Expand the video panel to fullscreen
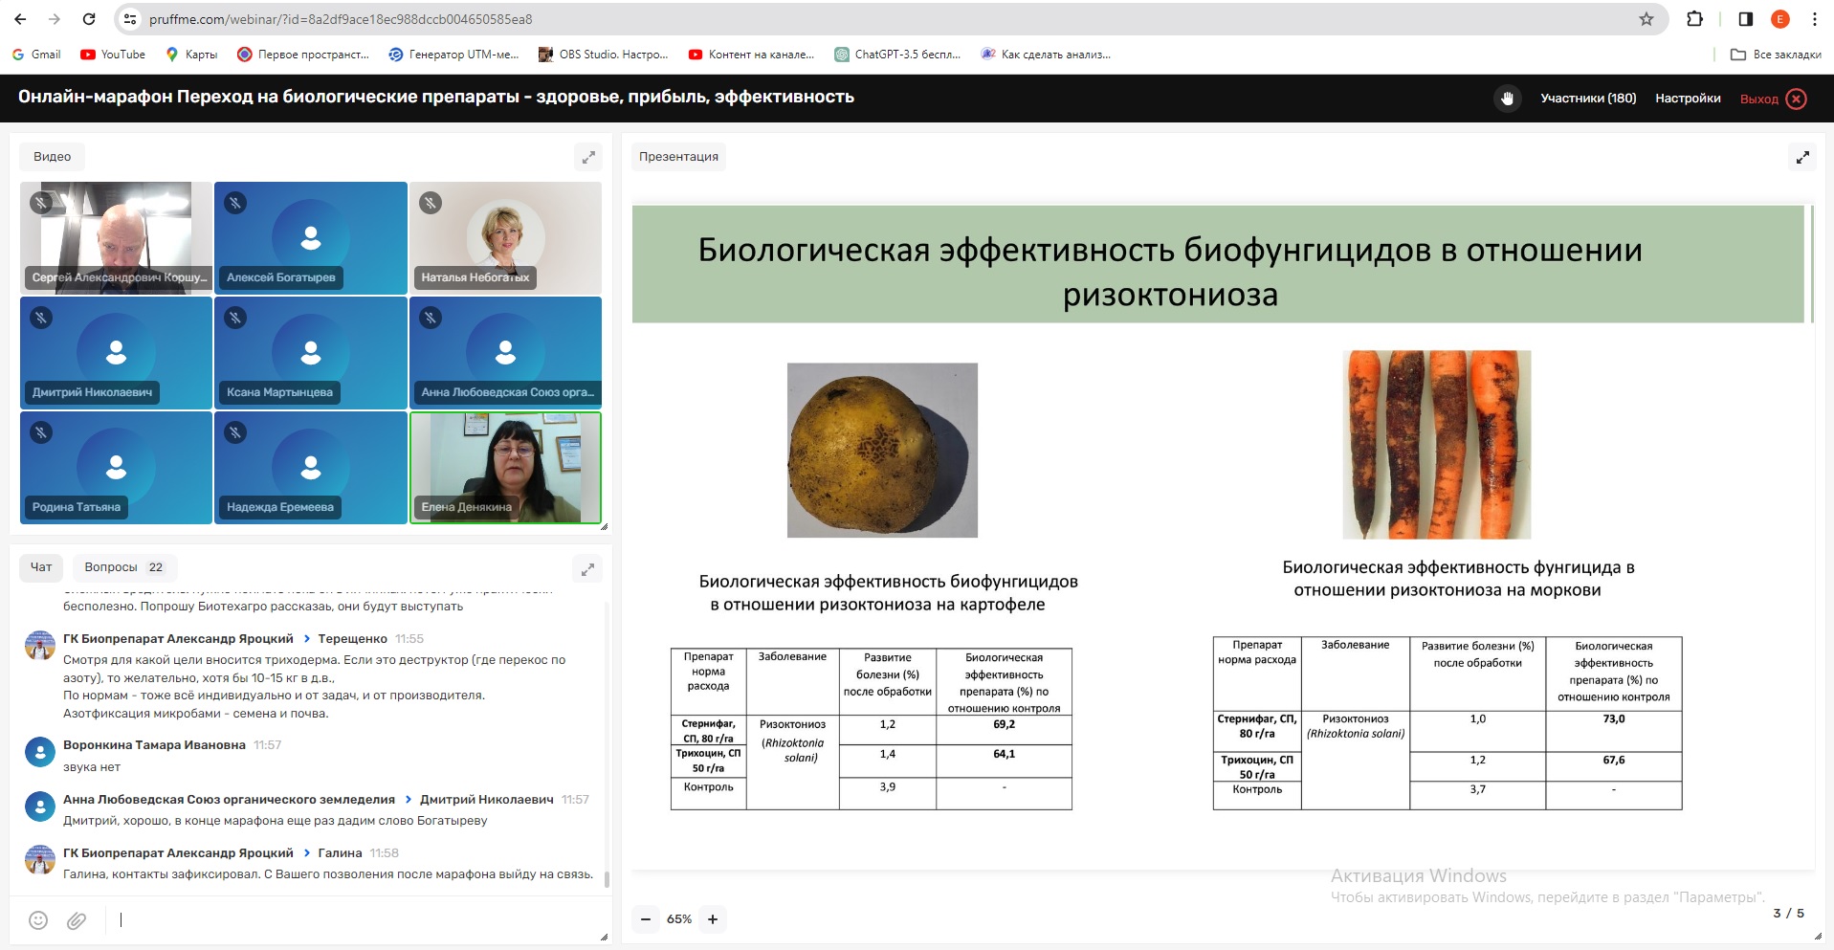Viewport: 1834px width, 950px height. point(588,157)
